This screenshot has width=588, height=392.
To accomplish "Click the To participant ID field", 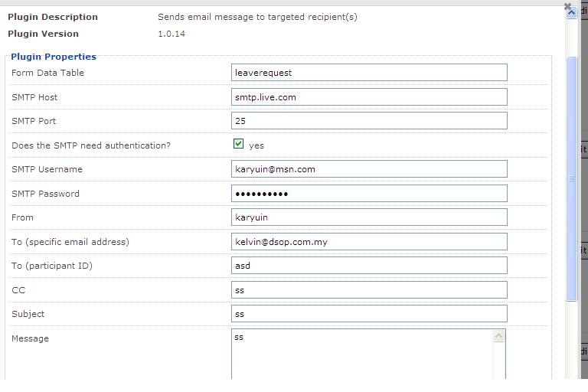I will pos(369,266).
